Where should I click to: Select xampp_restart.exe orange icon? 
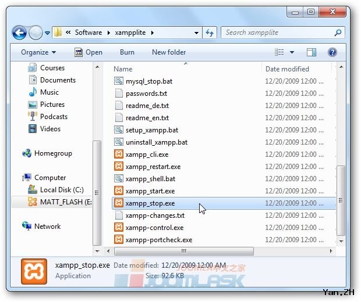(119, 166)
